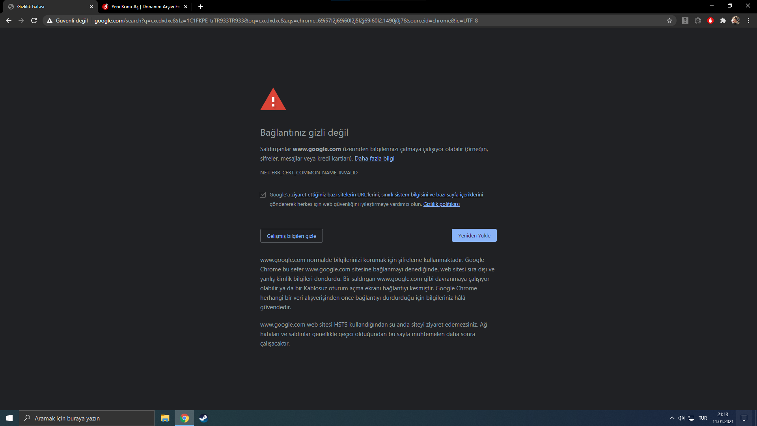Image resolution: width=757 pixels, height=426 pixels.
Task: Click the URL address bar
Action: pos(355,21)
